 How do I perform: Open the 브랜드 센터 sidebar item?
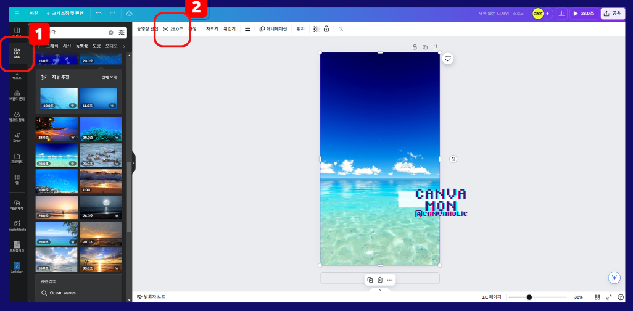(17, 95)
